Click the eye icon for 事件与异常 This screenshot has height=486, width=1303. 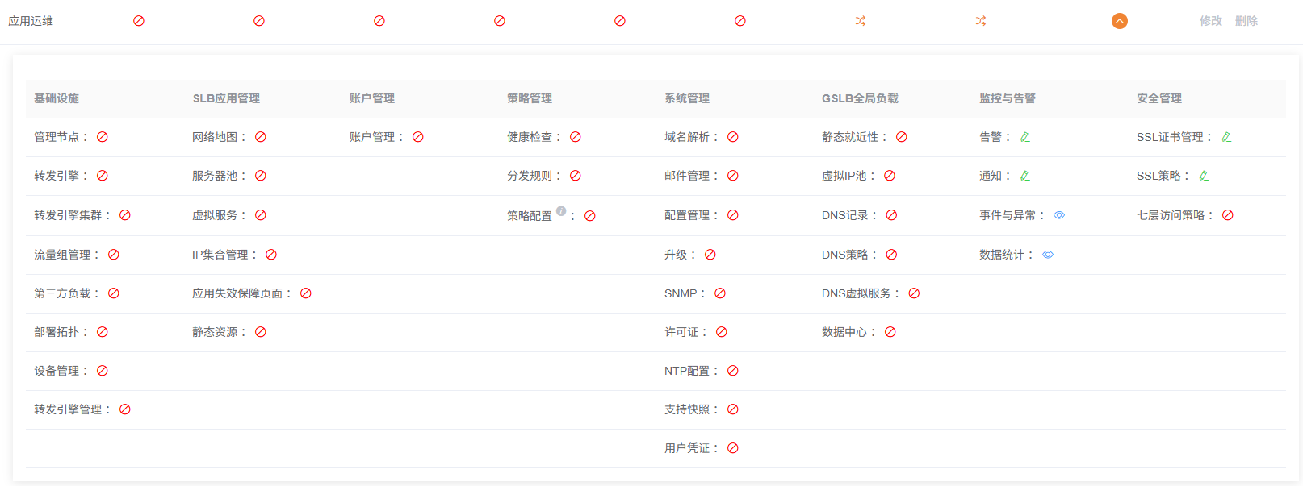tap(1059, 215)
